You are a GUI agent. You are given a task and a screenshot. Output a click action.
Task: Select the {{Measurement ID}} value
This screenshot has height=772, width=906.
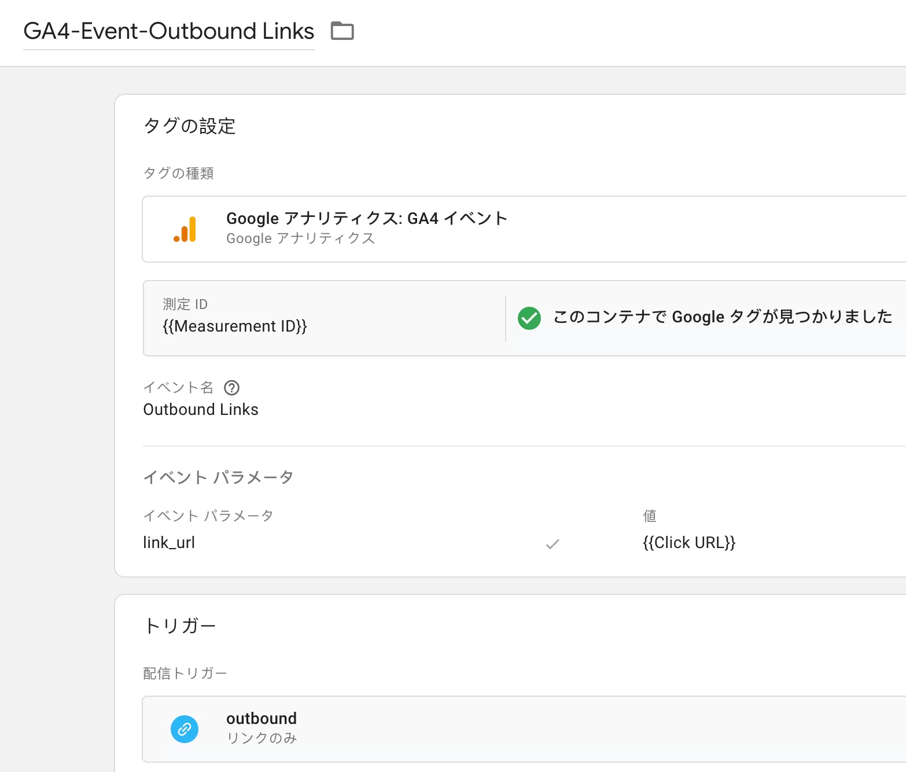pos(235,326)
